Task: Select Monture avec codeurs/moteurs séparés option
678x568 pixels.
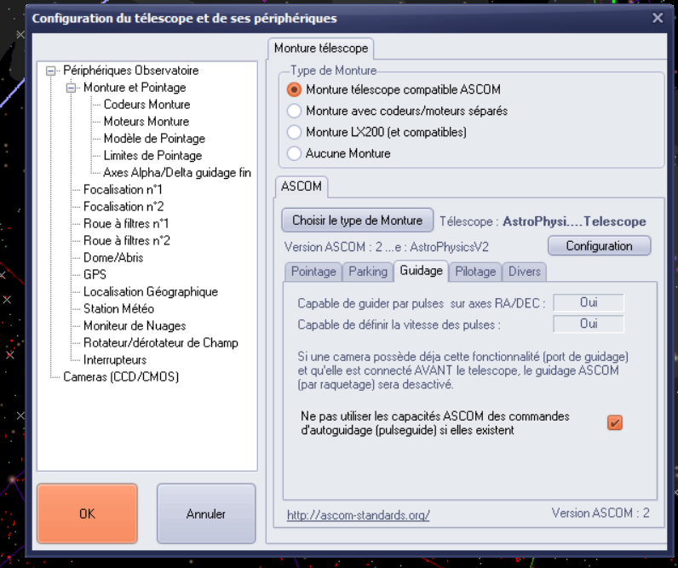Action: click(295, 111)
